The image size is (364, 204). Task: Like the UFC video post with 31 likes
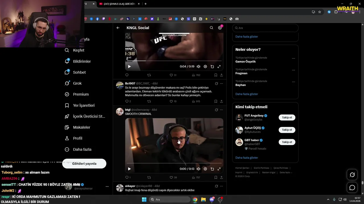[x=173, y=75]
